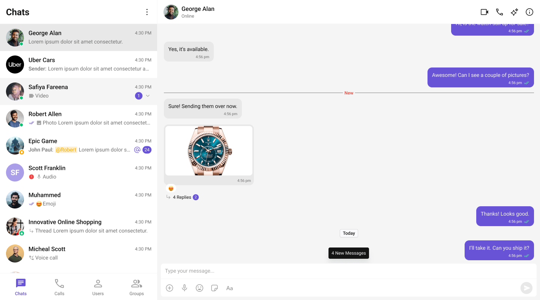Toggle the Aa text formatting icon
Viewport: 540px width, 300px height.
(x=229, y=288)
